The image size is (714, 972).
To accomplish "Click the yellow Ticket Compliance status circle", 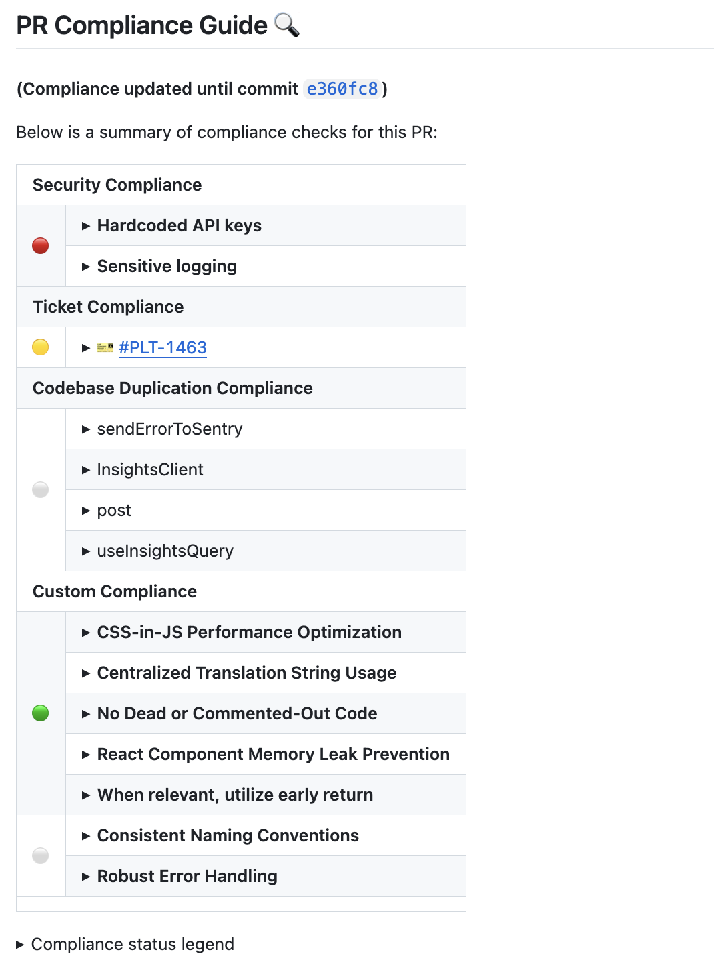I will [x=41, y=347].
